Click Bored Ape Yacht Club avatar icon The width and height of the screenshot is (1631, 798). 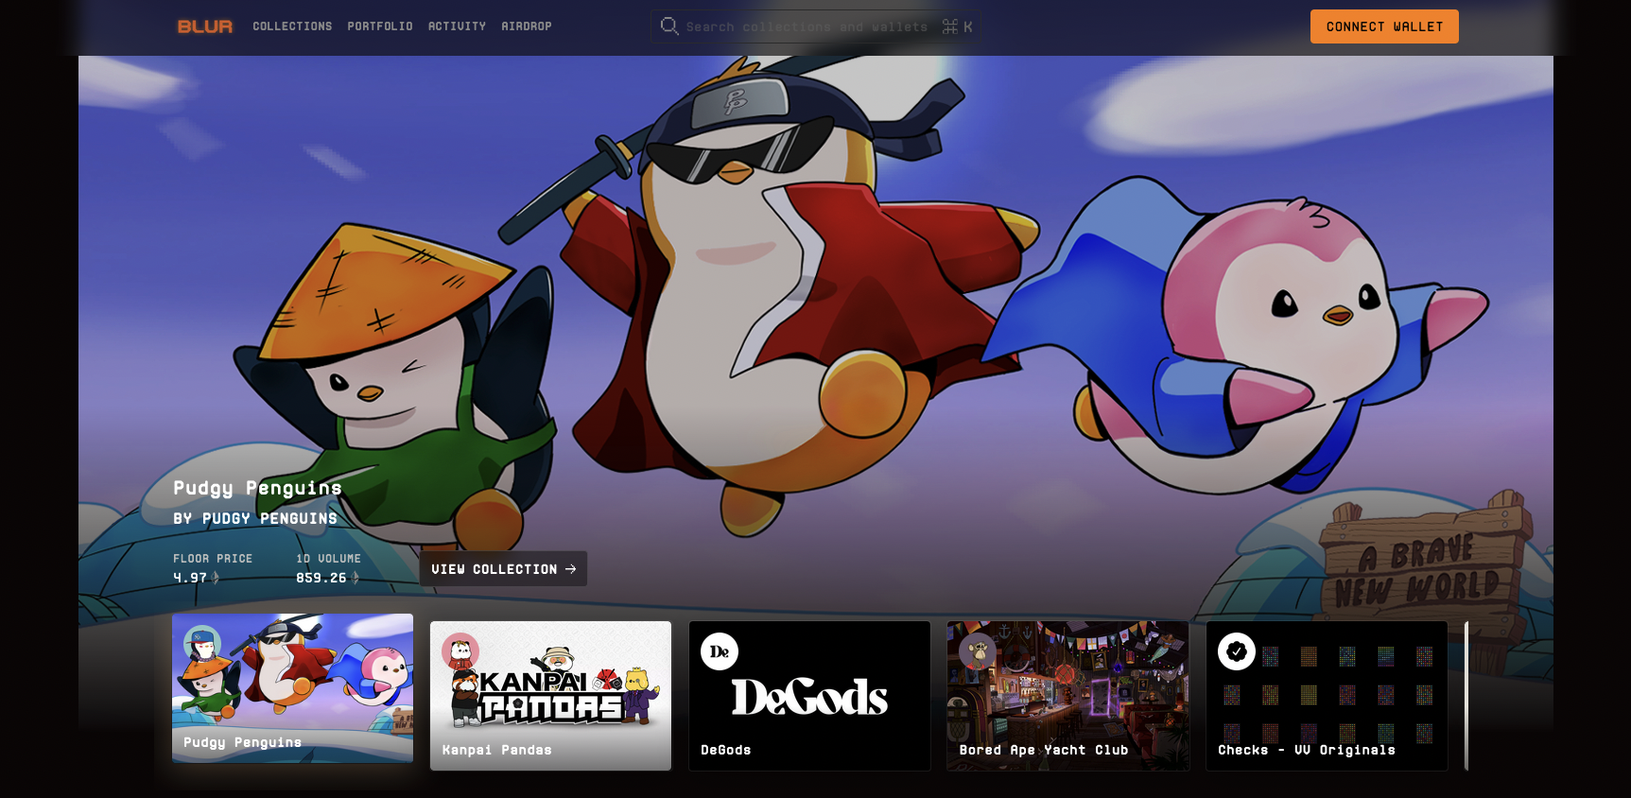click(x=978, y=651)
